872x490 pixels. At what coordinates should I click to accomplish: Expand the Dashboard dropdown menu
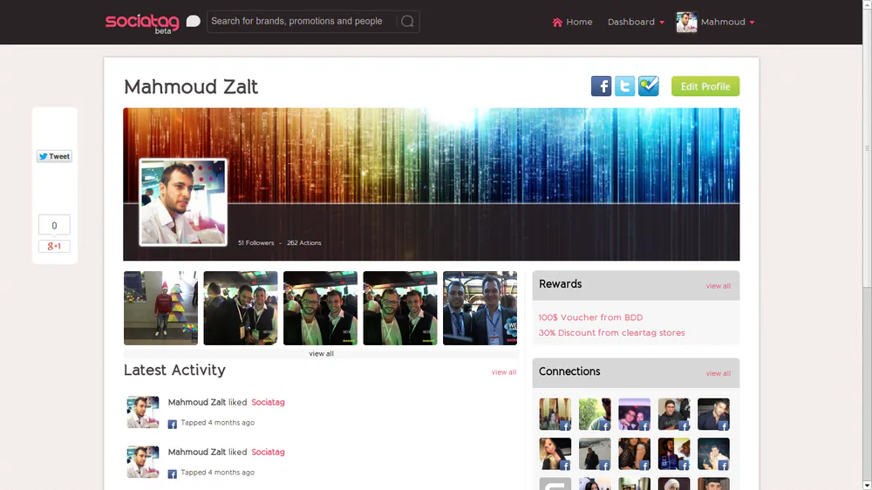tap(636, 22)
